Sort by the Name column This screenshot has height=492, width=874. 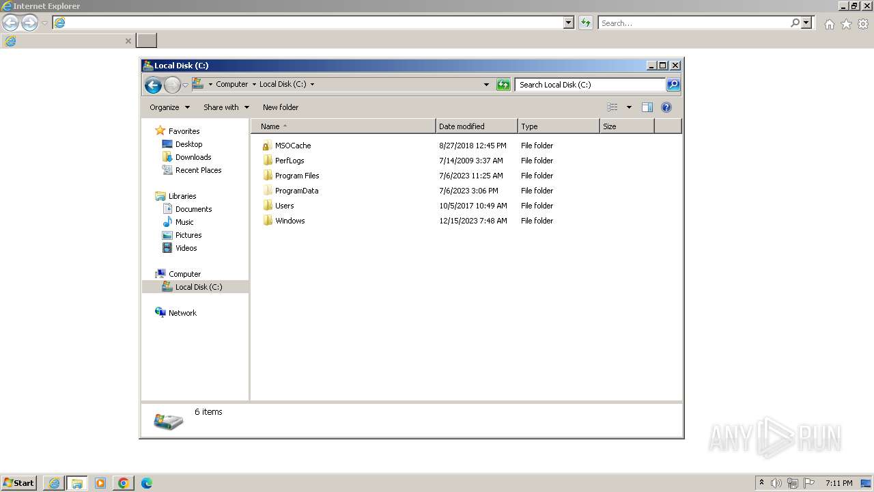[343, 126]
